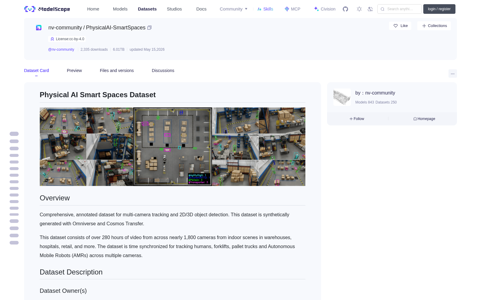The image size is (481, 300).
Task: Switch to the Preview tab
Action: [74, 70]
